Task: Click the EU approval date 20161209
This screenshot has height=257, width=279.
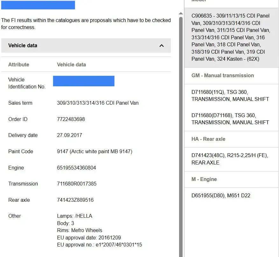Action: 89,238
